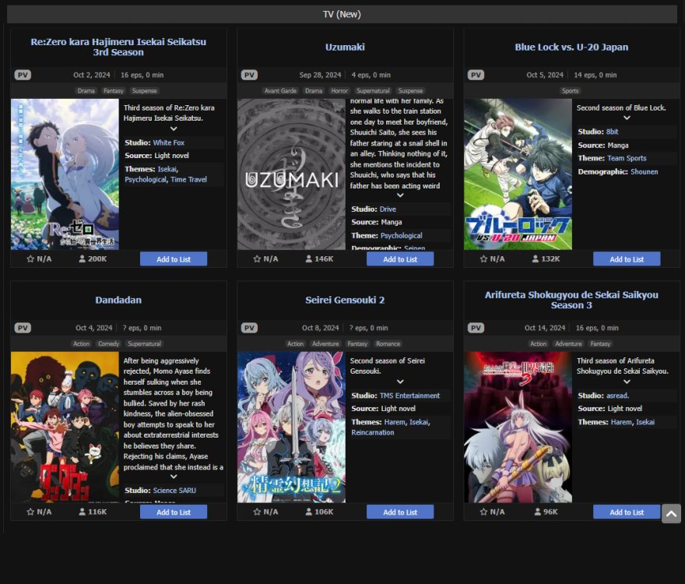The width and height of the screenshot is (685, 584).
Task: Click the star score icon for Blue Lock
Action: tap(483, 259)
